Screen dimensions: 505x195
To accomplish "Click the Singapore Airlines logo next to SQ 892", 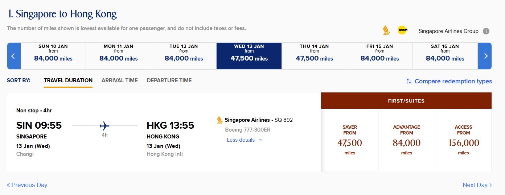I will tap(219, 120).
